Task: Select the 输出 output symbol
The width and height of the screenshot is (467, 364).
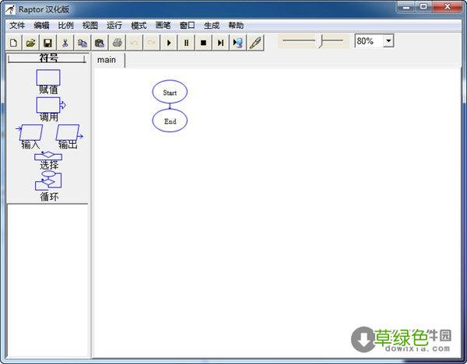Action: pyautogui.click(x=68, y=134)
